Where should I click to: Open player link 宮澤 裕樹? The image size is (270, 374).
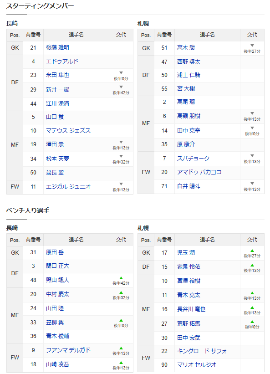[x=188, y=281]
